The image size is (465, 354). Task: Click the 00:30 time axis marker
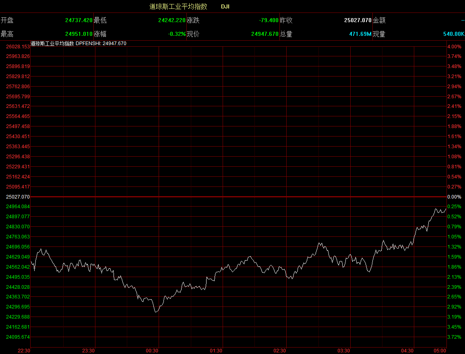(152, 350)
